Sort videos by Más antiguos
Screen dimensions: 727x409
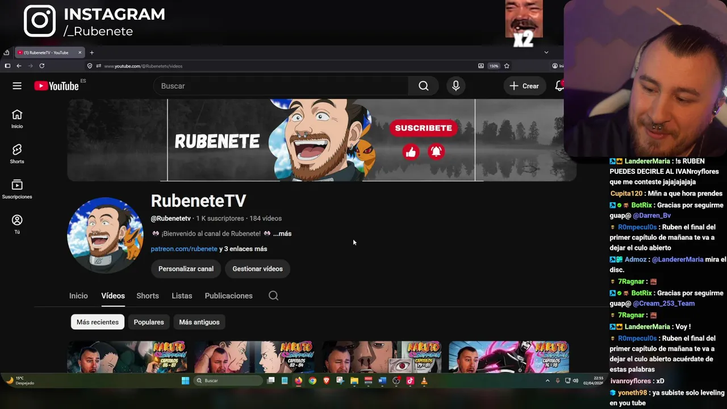click(199, 322)
